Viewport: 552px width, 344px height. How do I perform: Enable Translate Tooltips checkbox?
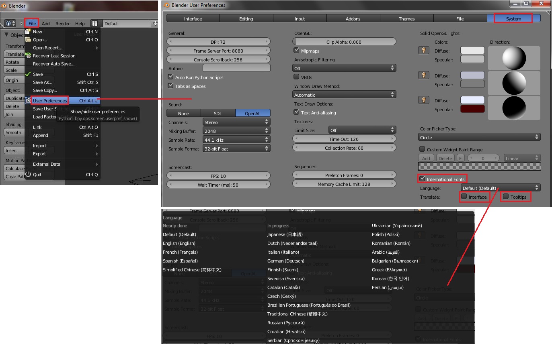[x=505, y=197]
